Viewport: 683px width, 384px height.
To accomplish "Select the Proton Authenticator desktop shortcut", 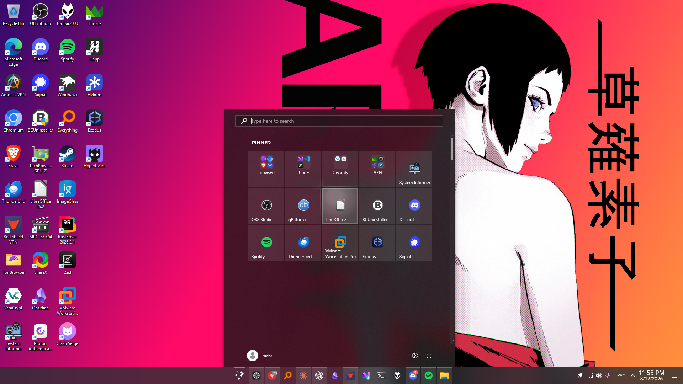I will 41,337.
